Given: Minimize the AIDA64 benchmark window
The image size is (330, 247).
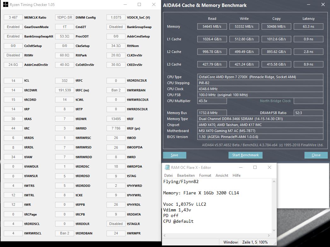Looking at the screenshot, I should click(x=309, y=5).
